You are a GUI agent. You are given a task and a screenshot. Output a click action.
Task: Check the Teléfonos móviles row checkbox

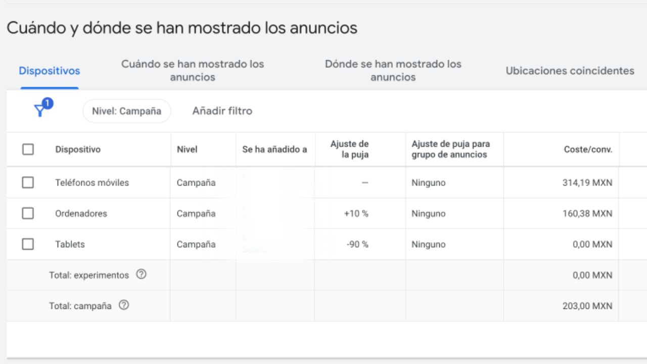(28, 183)
